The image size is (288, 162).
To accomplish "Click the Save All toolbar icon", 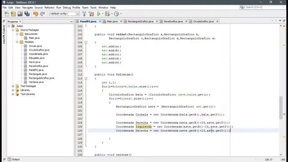I will (27, 14).
